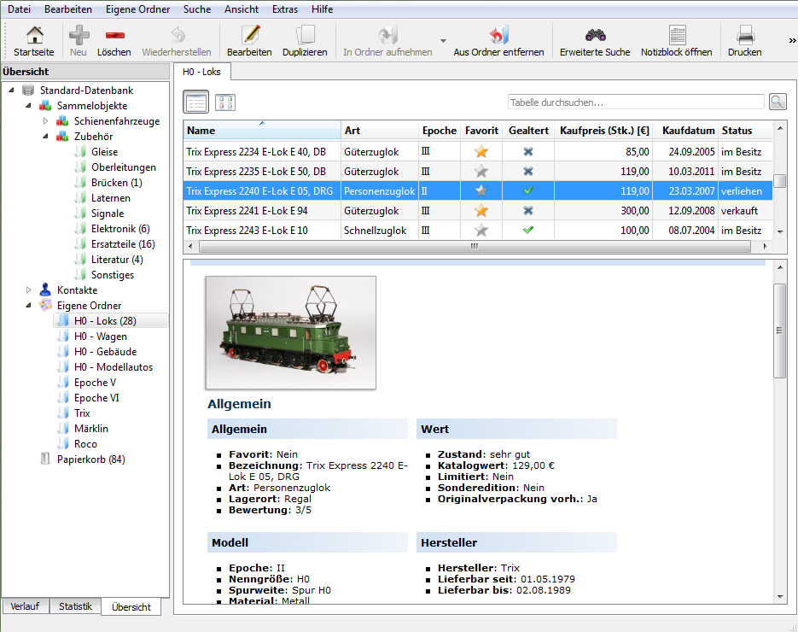Focus the Tabelle durchsuchen search field
Image resolution: width=798 pixels, height=632 pixels.
point(636,102)
